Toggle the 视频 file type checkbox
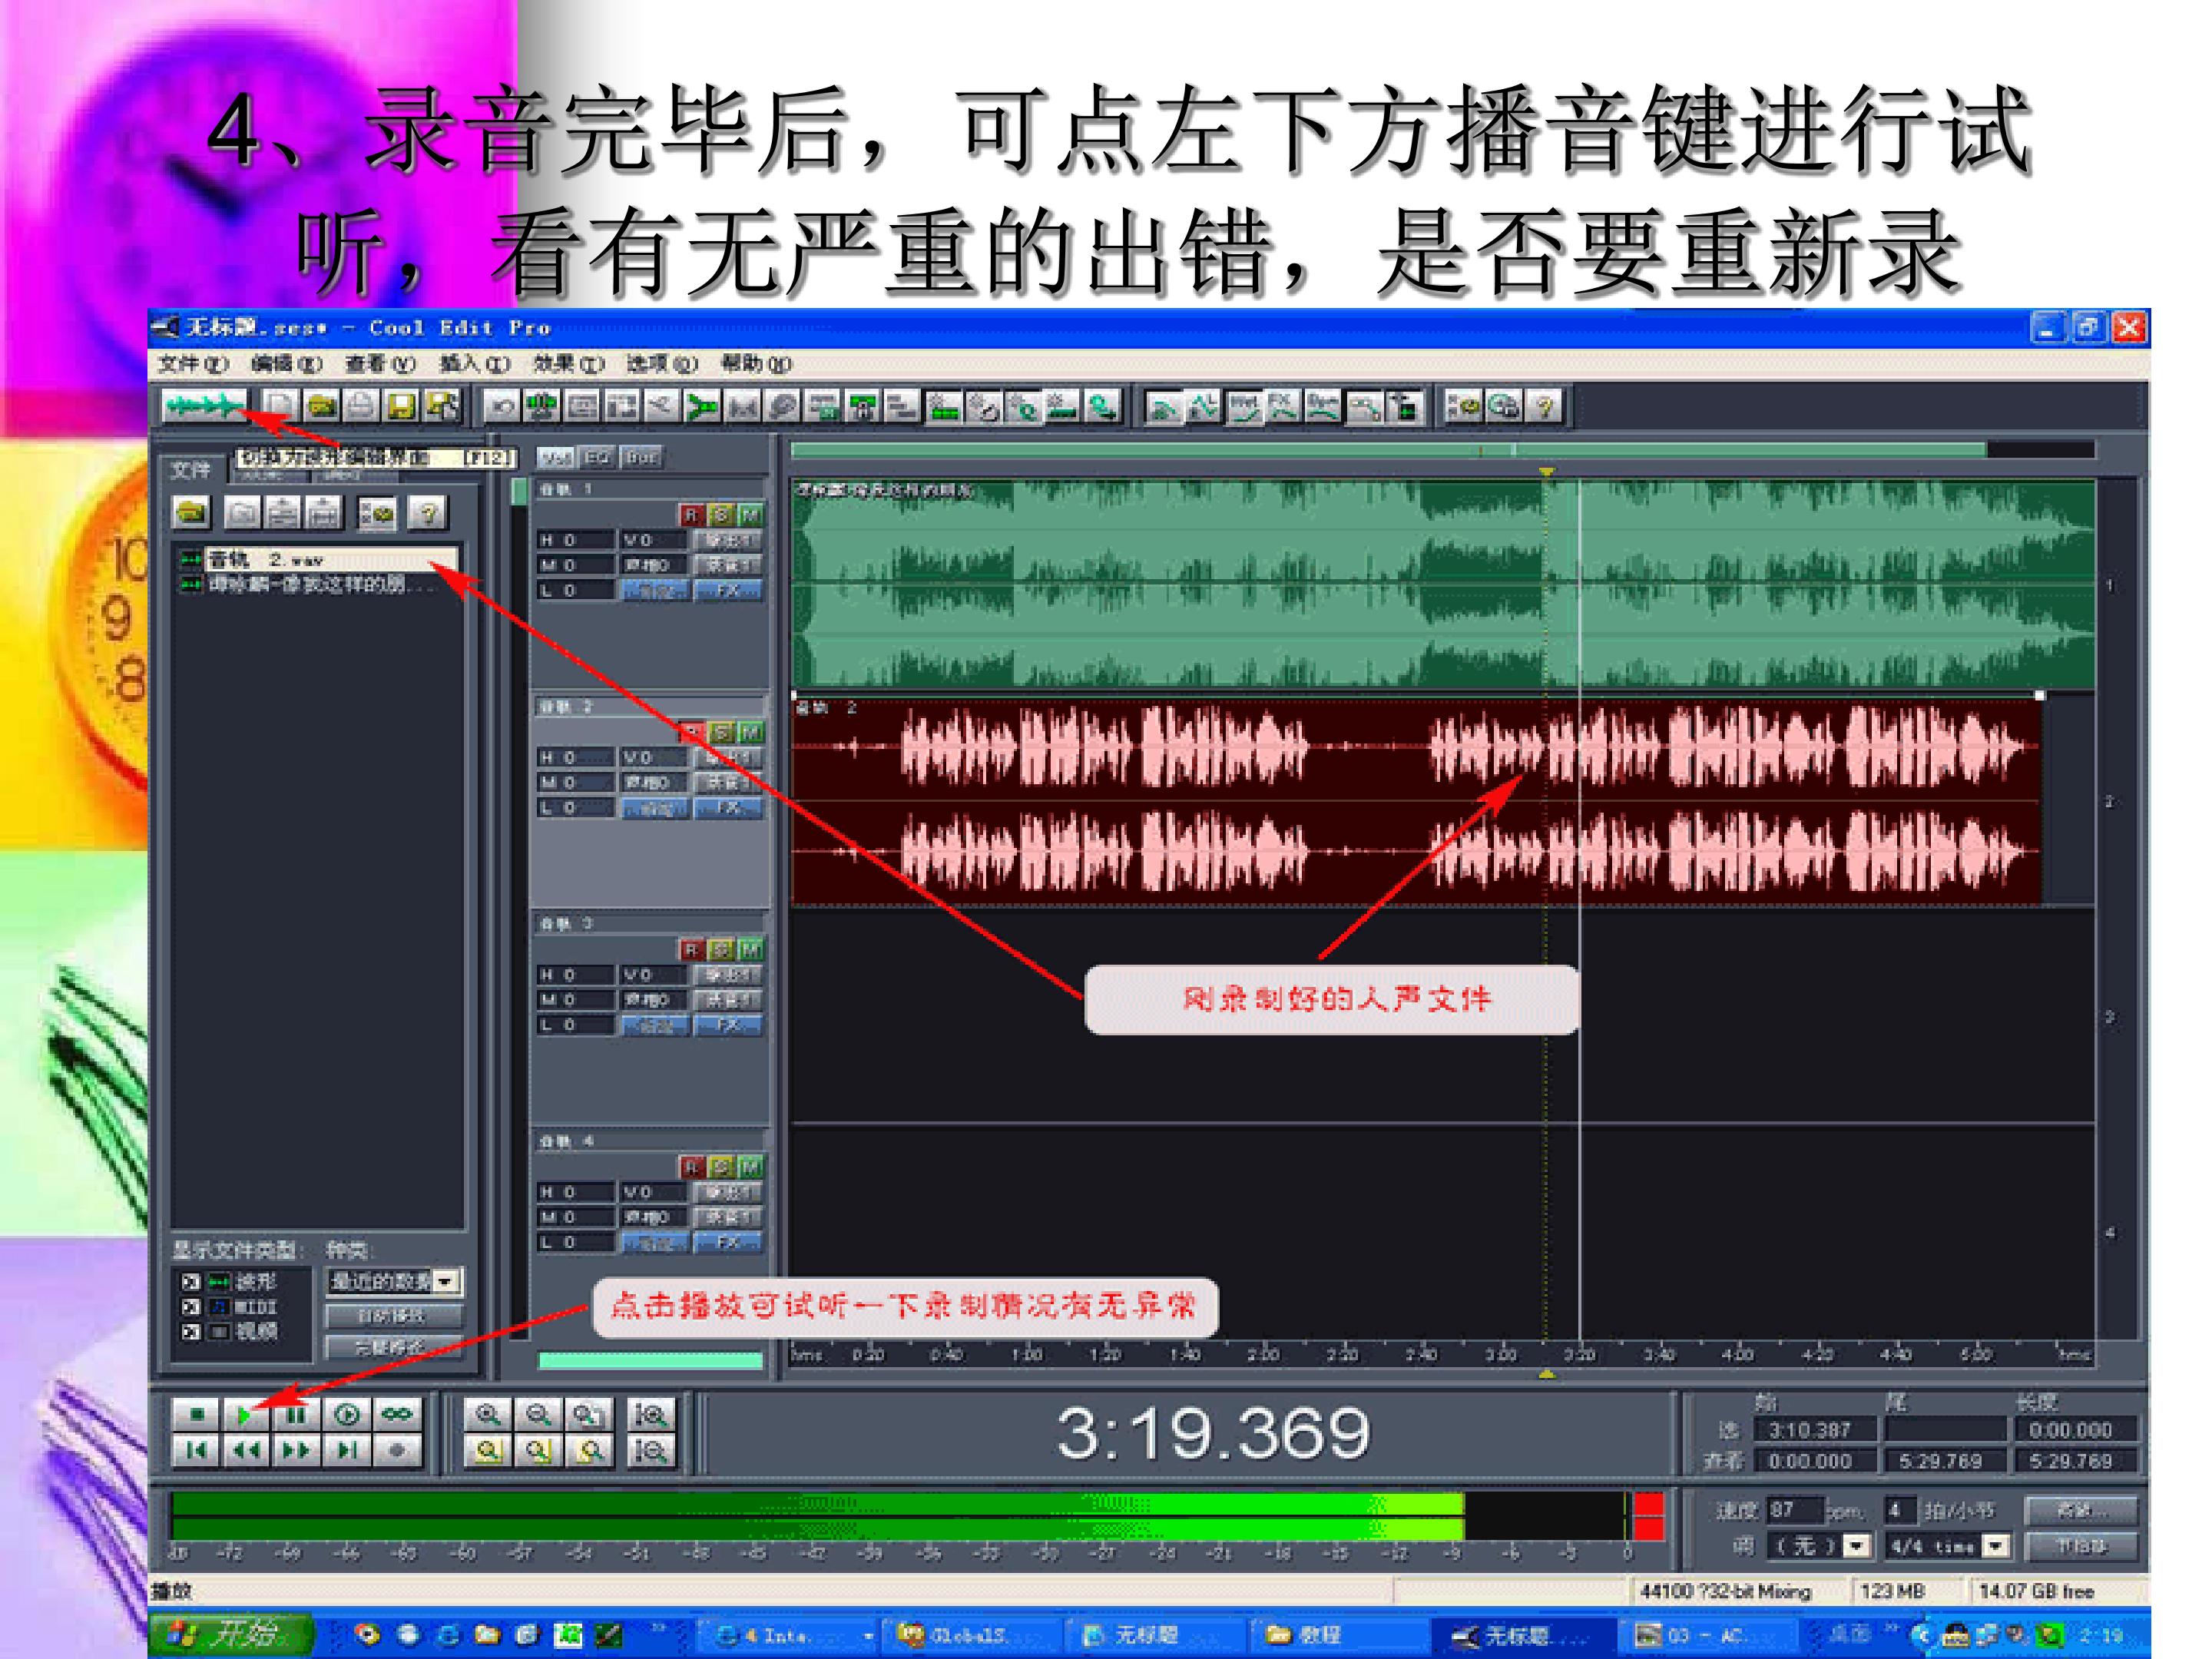The width and height of the screenshot is (2212, 1659). (190, 1331)
